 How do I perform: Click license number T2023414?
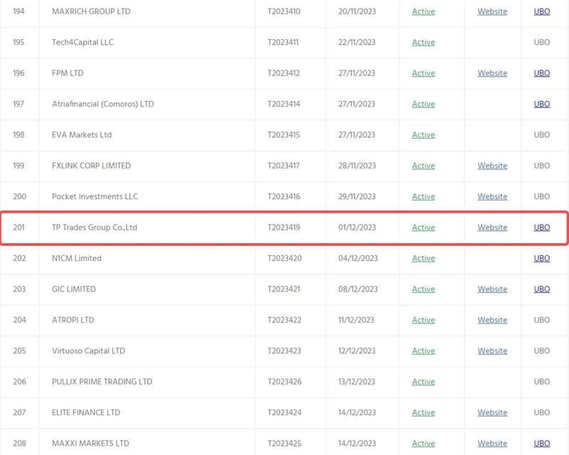click(x=284, y=104)
